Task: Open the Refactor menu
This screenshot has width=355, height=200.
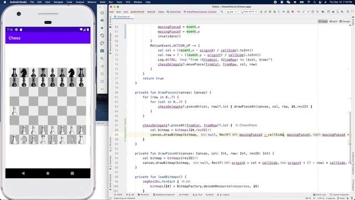Action: click(92, 2)
